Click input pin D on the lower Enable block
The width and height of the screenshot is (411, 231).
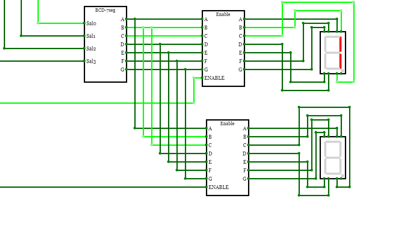click(207, 153)
